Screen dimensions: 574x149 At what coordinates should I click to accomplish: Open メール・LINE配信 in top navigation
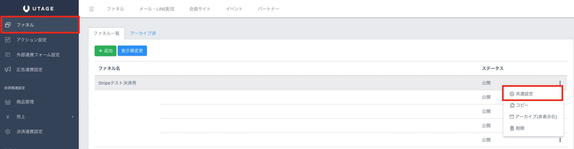(157, 9)
